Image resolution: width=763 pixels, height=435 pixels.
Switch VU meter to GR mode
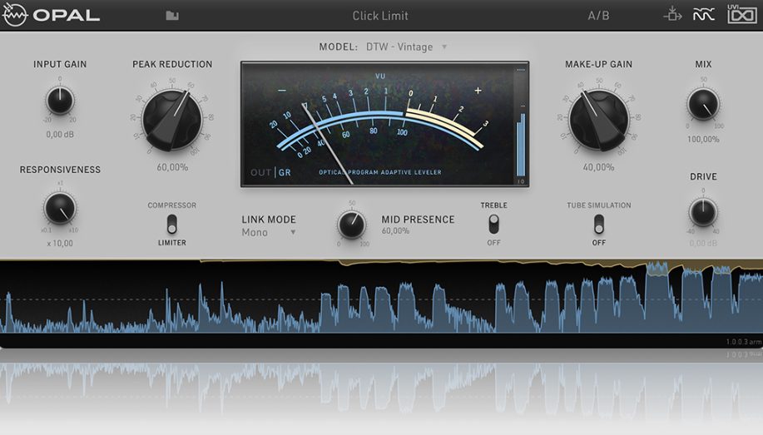tap(285, 173)
